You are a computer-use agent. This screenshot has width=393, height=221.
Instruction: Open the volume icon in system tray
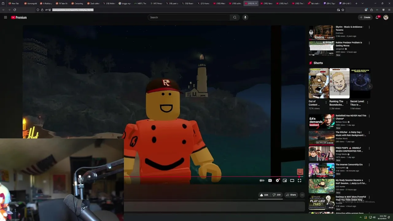pos(374,217)
